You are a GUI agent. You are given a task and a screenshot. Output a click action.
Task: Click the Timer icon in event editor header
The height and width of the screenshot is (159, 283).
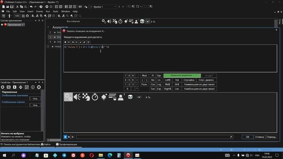coord(120,22)
